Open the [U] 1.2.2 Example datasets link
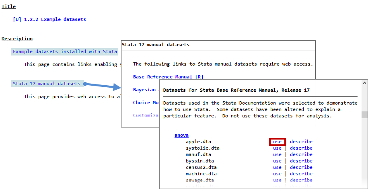Image resolution: width=368 pixels, height=189 pixels. coord(49,19)
